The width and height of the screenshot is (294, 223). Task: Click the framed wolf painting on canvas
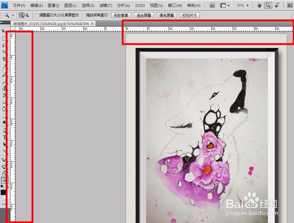[x=207, y=135]
